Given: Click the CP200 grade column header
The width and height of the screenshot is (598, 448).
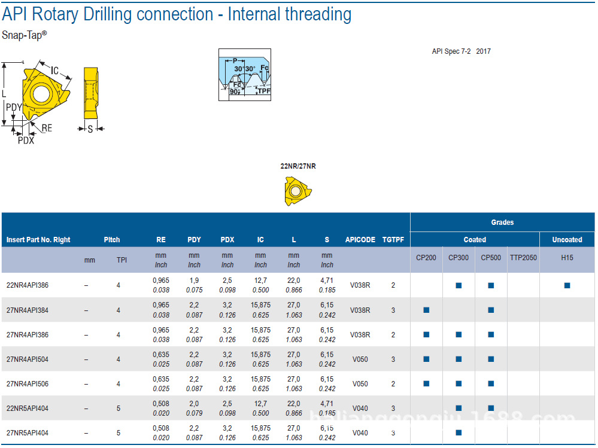Looking at the screenshot, I should (426, 258).
